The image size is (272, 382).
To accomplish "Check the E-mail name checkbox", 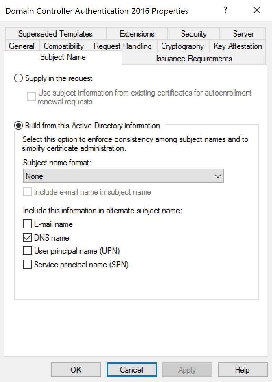I will [x=27, y=224].
